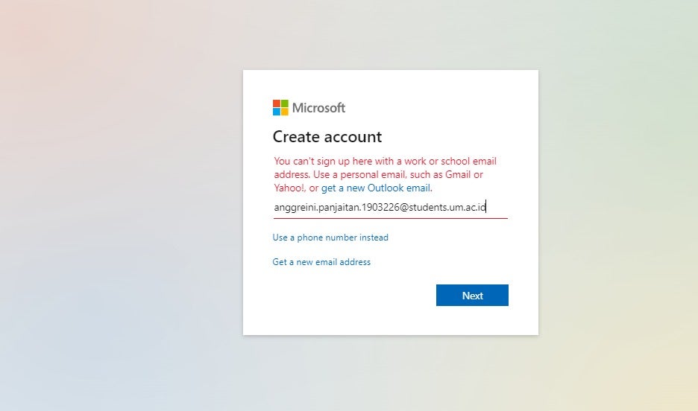Screen dimensions: 698x411
Task: Click the yellow square of Microsoft logo
Action: coord(284,112)
